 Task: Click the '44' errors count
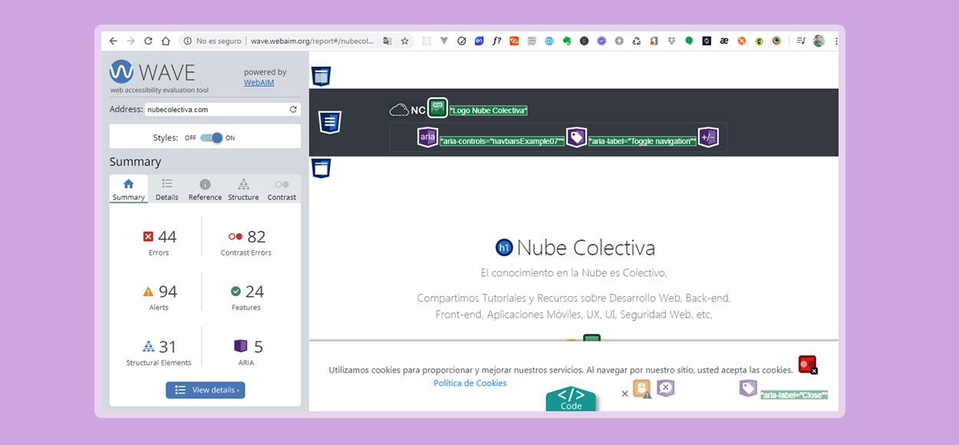click(x=167, y=237)
